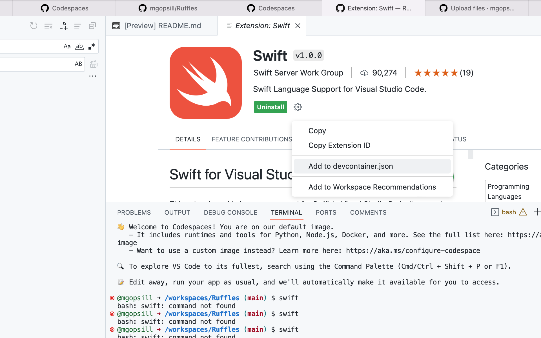Image resolution: width=541 pixels, height=338 pixels.
Task: Switch to Upload files browser tab
Action: coord(477,8)
